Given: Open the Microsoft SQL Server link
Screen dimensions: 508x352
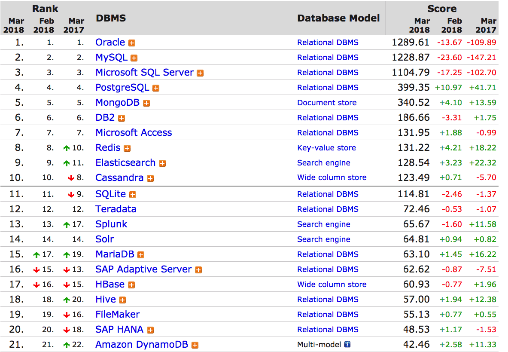Looking at the screenshot, I should click(x=144, y=73).
